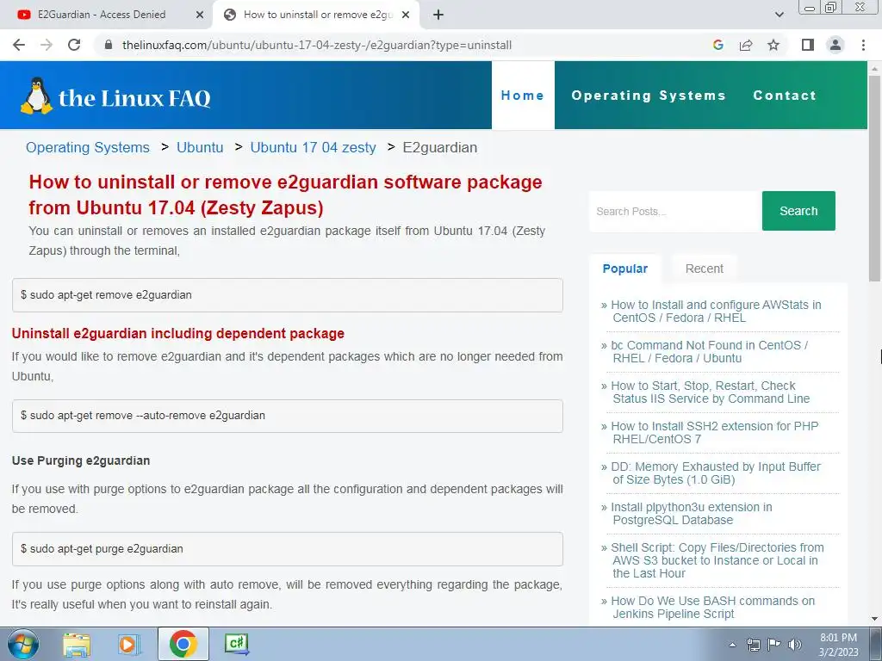Click the Google icon in address bar
Image resolution: width=882 pixels, height=661 pixels.
coord(717,45)
